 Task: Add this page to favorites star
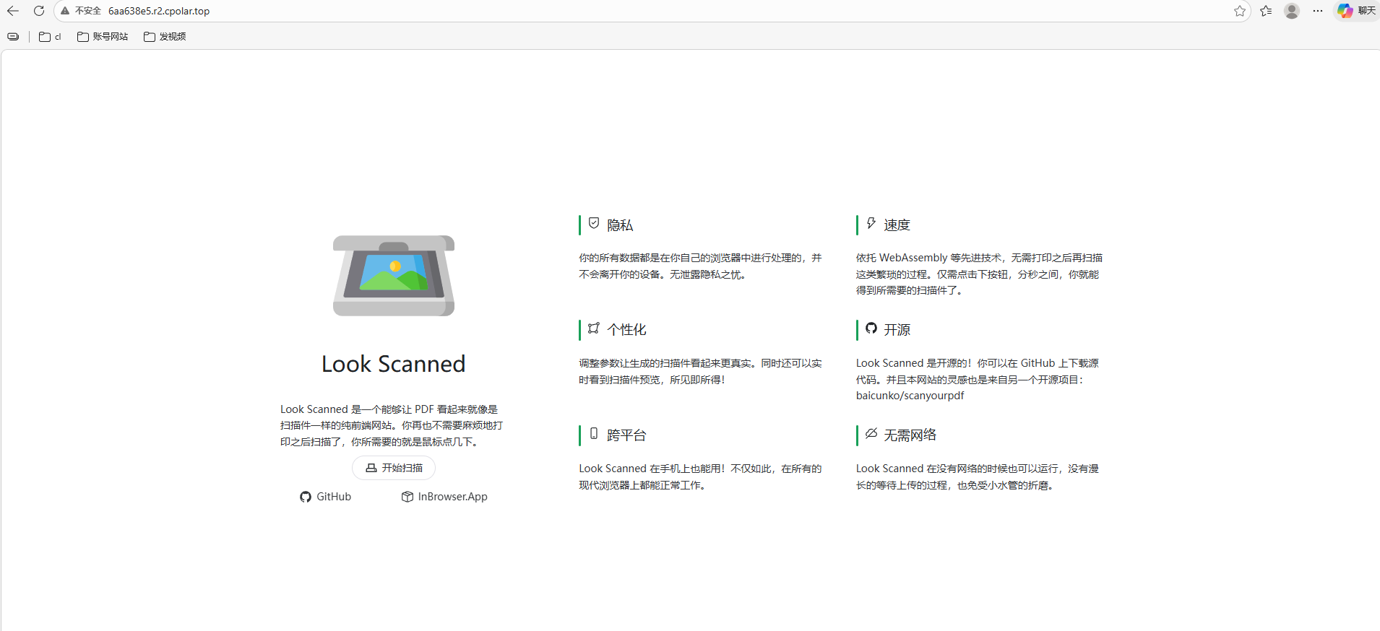coord(1240,11)
